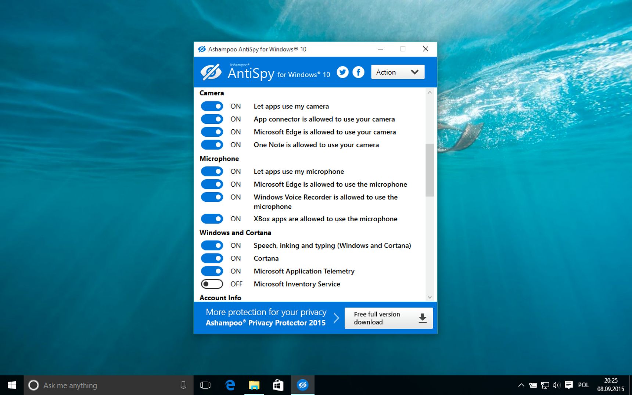This screenshot has width=632, height=395.
Task: Click the Microphone section heading
Action: tap(219, 158)
